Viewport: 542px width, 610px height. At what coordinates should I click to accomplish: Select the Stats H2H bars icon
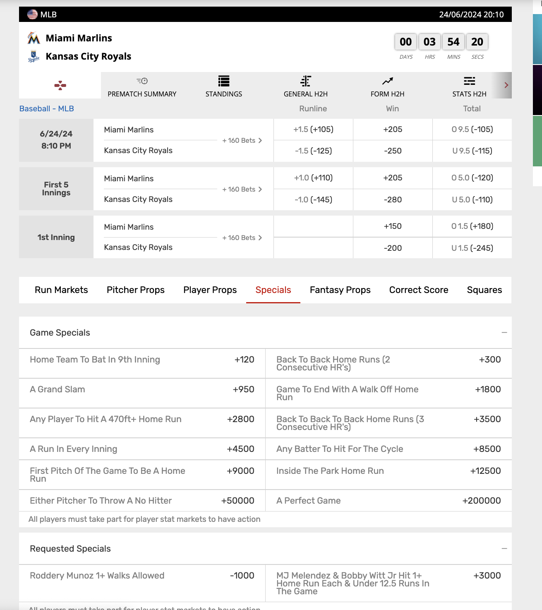click(469, 81)
